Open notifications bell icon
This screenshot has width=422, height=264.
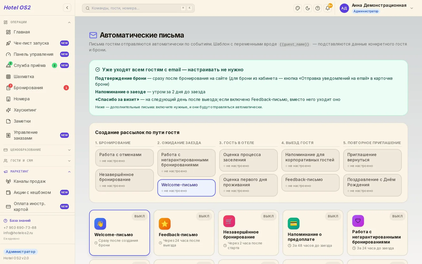(x=328, y=8)
